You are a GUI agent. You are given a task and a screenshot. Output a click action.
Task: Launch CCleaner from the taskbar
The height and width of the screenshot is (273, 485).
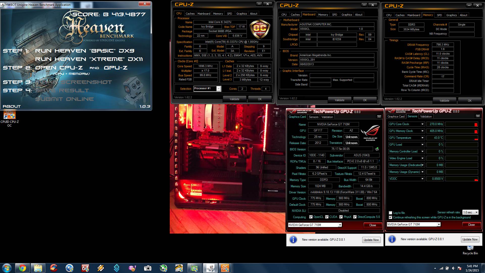point(54,268)
